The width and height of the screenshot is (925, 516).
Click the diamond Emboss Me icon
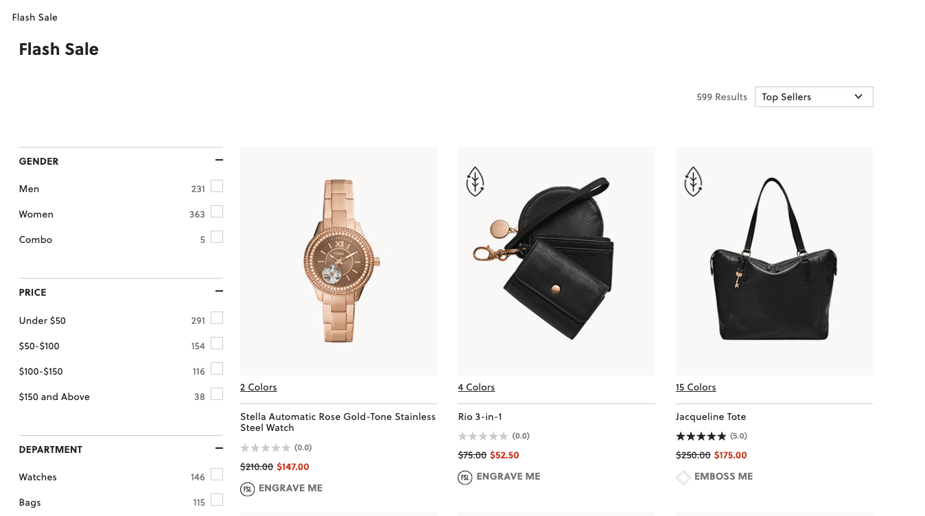683,476
